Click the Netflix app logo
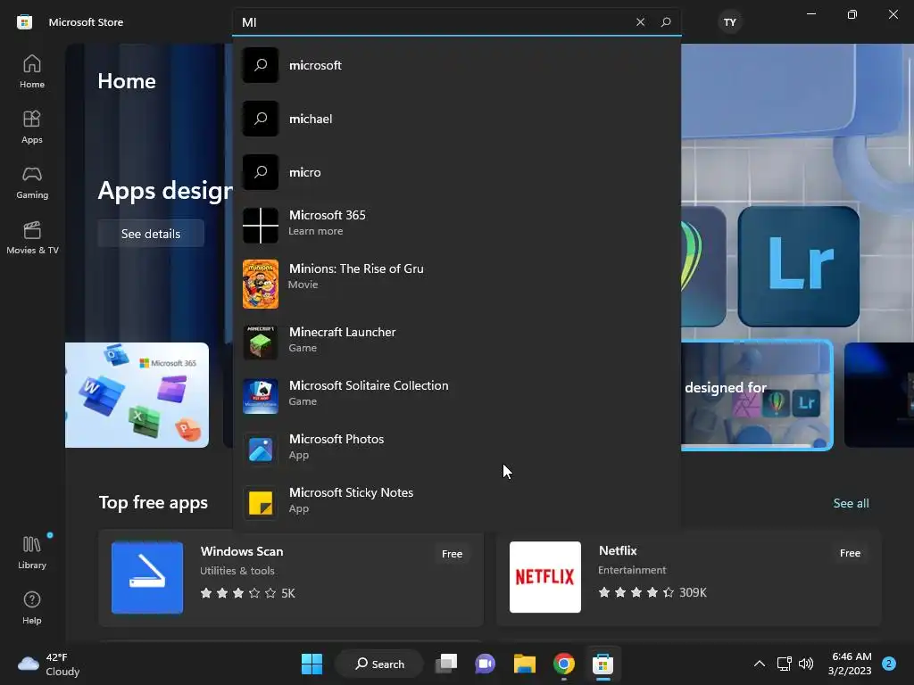 click(545, 577)
